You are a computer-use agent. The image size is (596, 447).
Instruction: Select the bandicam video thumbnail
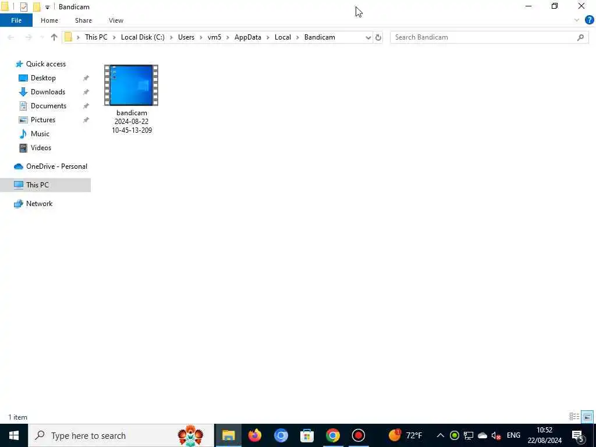(131, 85)
